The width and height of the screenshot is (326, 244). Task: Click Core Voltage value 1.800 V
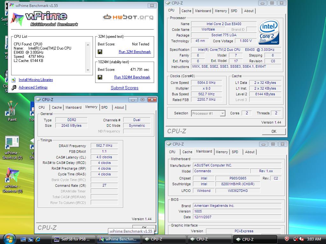tap(246, 41)
